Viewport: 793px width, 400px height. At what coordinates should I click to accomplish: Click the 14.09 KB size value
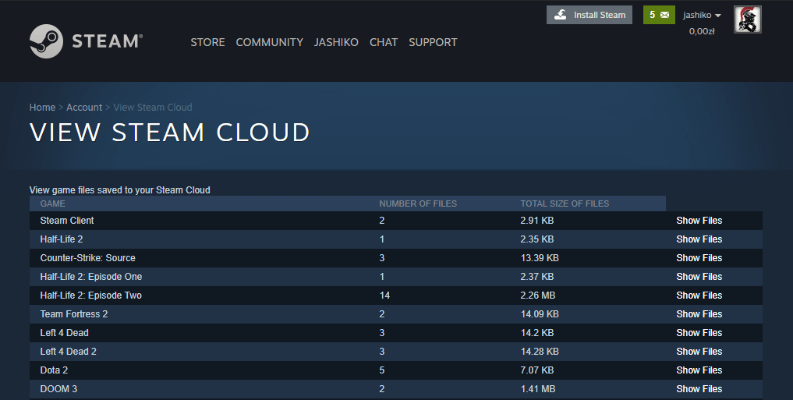[539, 314]
